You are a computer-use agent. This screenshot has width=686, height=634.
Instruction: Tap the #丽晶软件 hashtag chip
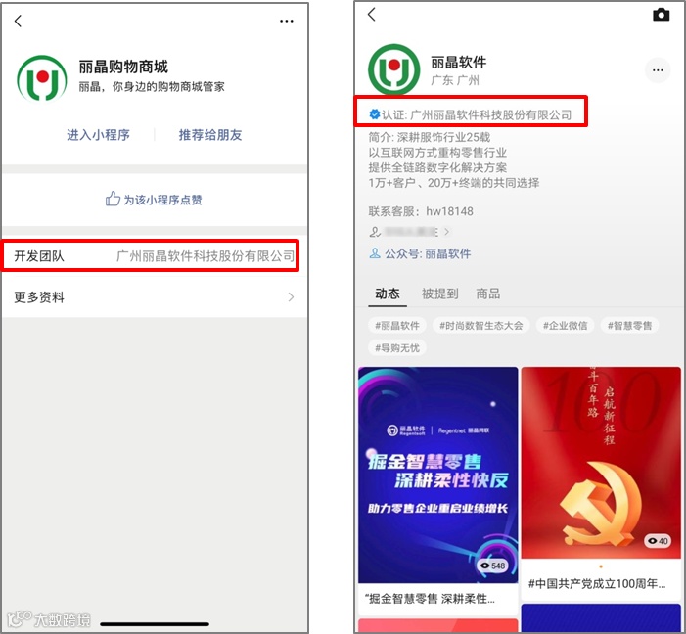point(396,325)
